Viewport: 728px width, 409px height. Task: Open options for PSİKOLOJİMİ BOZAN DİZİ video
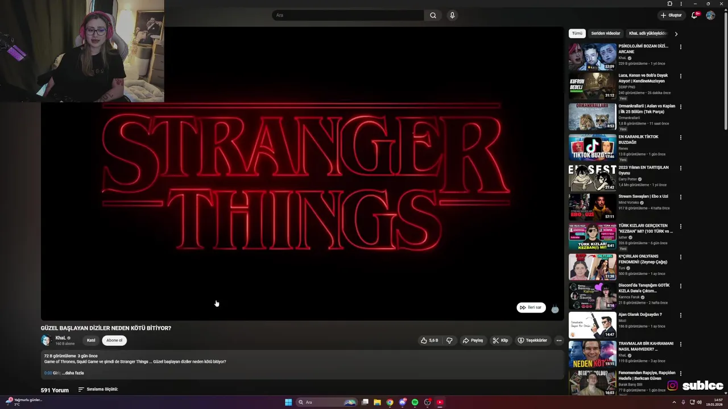coord(681,47)
